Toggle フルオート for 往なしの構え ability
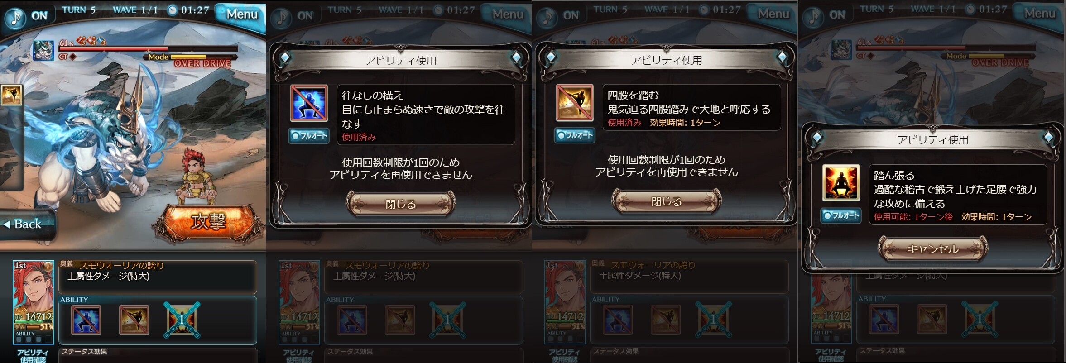 (308, 135)
